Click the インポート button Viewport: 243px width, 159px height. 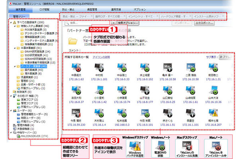tap(182, 23)
